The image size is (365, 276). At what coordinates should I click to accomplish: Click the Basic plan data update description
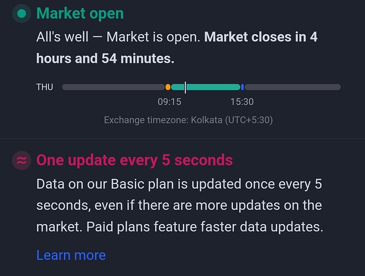coord(180,205)
